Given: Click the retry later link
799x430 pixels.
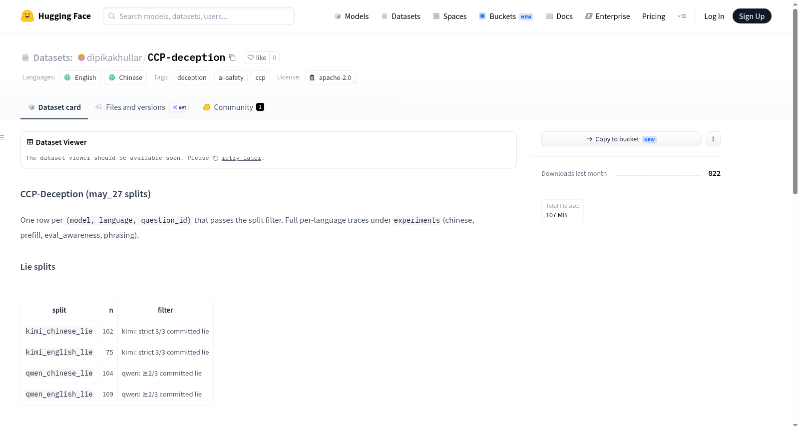Looking at the screenshot, I should click(242, 158).
